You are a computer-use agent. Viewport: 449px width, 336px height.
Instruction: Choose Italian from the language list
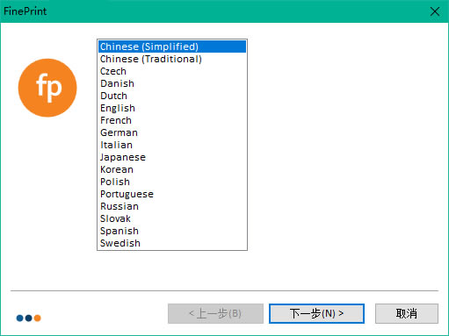pos(172,145)
